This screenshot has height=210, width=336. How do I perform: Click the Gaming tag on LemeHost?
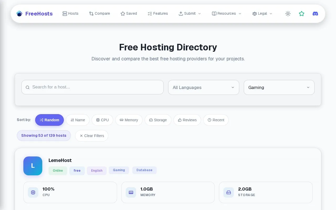(x=119, y=170)
